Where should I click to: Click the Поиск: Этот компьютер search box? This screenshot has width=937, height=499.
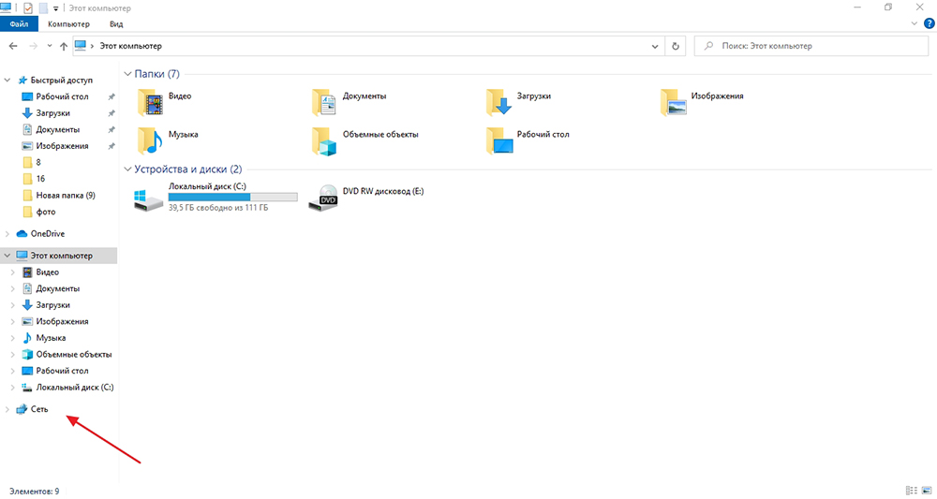pos(811,46)
